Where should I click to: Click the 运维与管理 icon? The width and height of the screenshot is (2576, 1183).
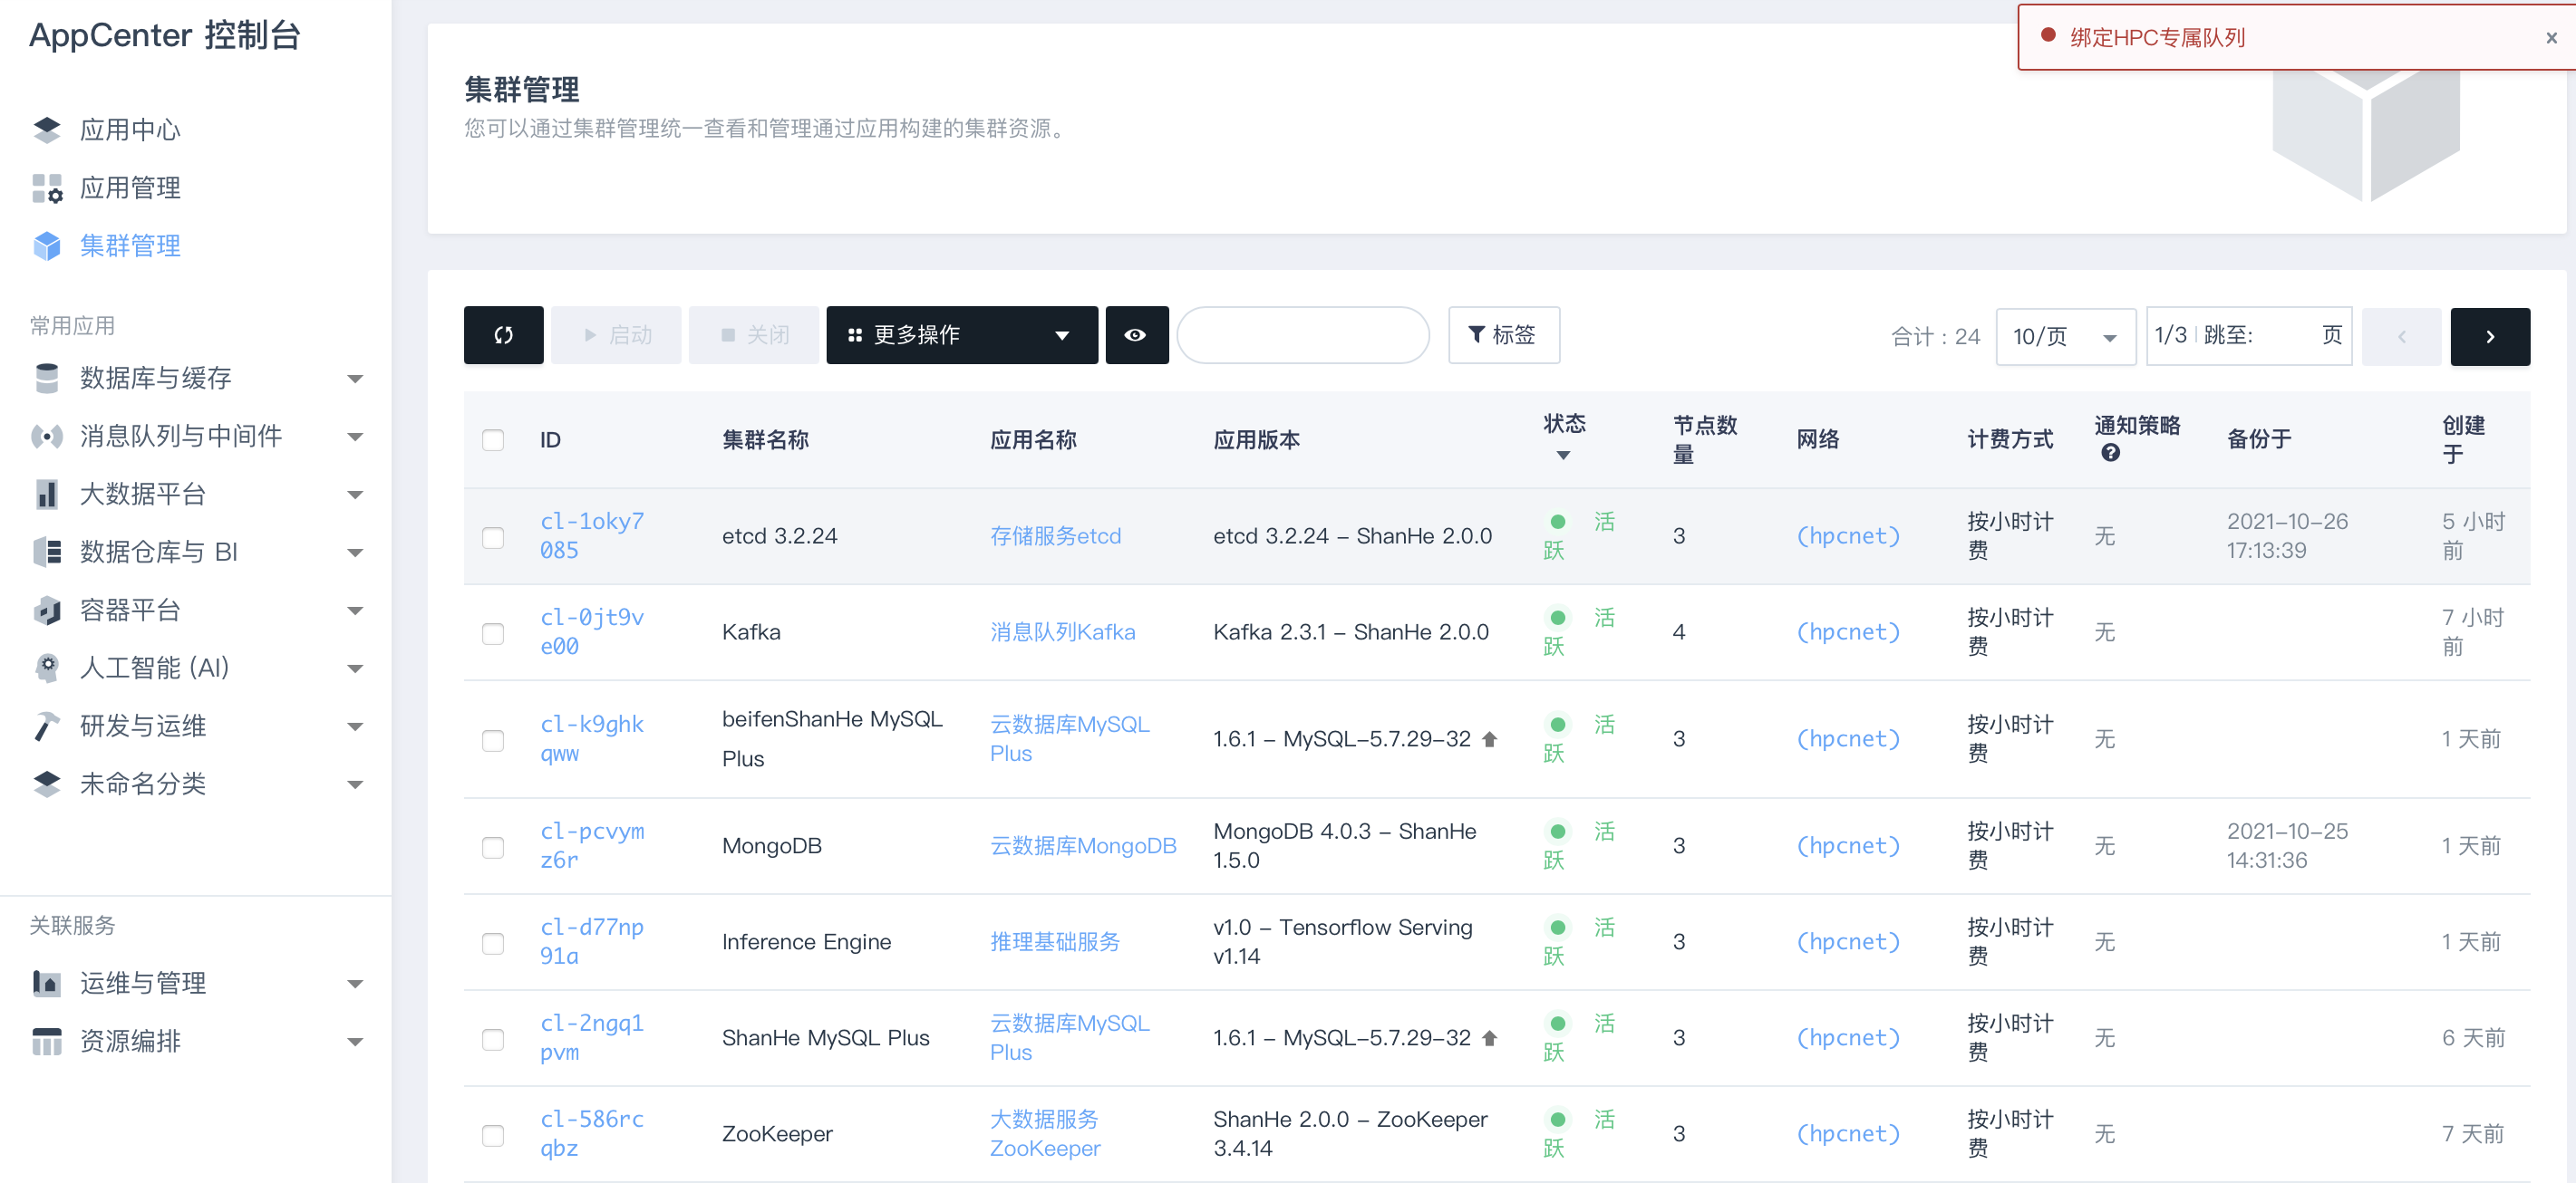(x=46, y=983)
